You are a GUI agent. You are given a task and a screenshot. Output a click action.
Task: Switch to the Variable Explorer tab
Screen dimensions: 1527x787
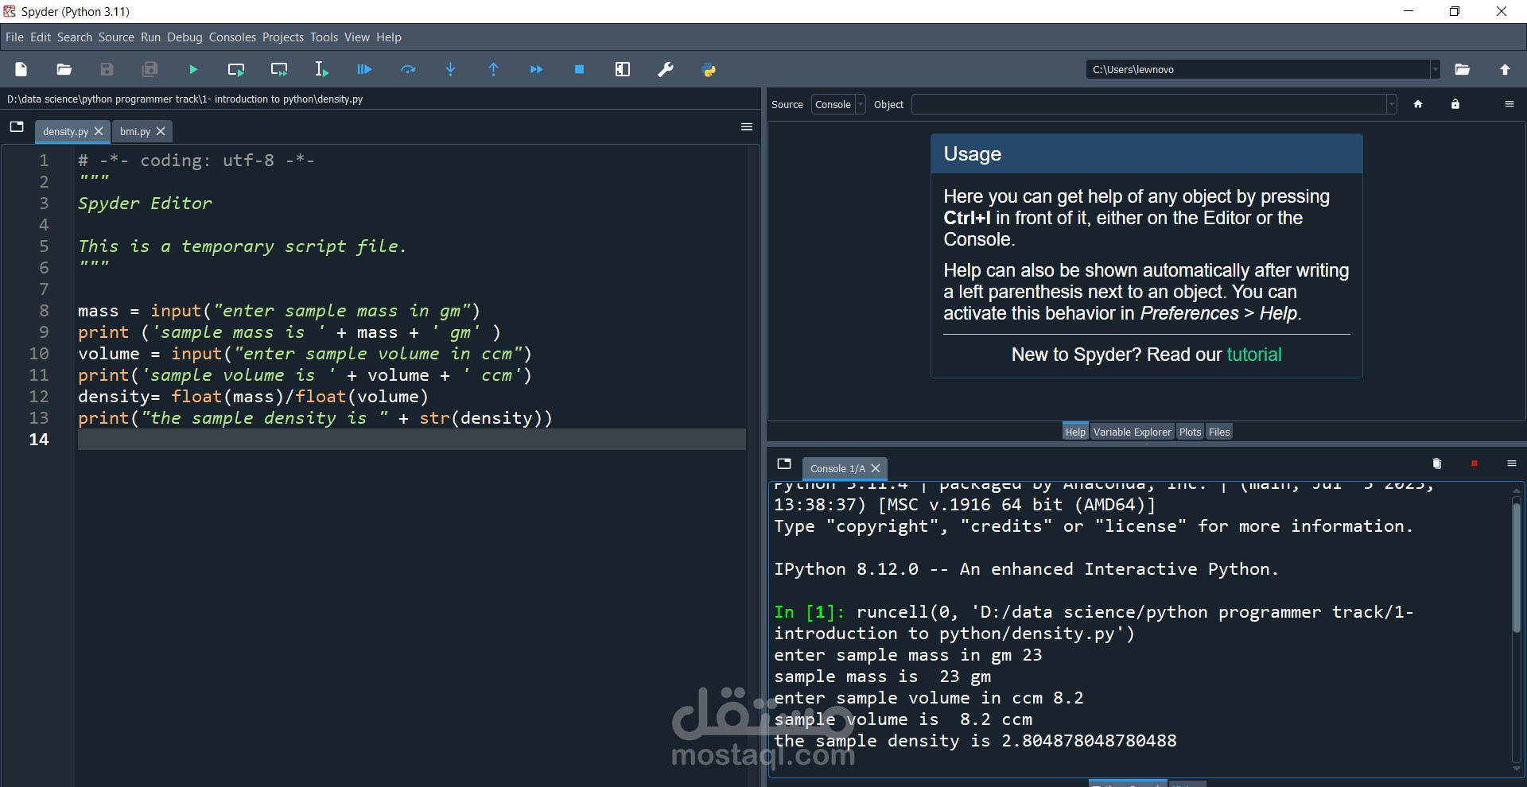[1133, 432]
